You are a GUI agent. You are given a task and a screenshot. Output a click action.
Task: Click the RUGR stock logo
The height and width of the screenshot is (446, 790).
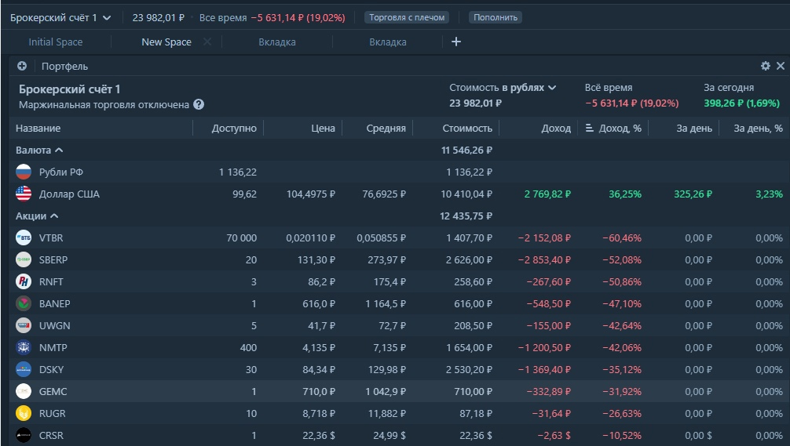(24, 413)
